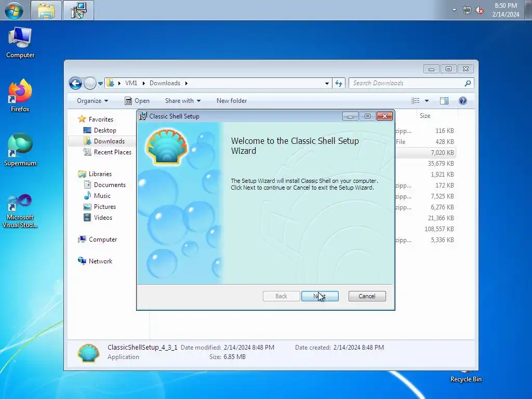Open the Share with menu
The height and width of the screenshot is (399, 532).
pos(182,101)
